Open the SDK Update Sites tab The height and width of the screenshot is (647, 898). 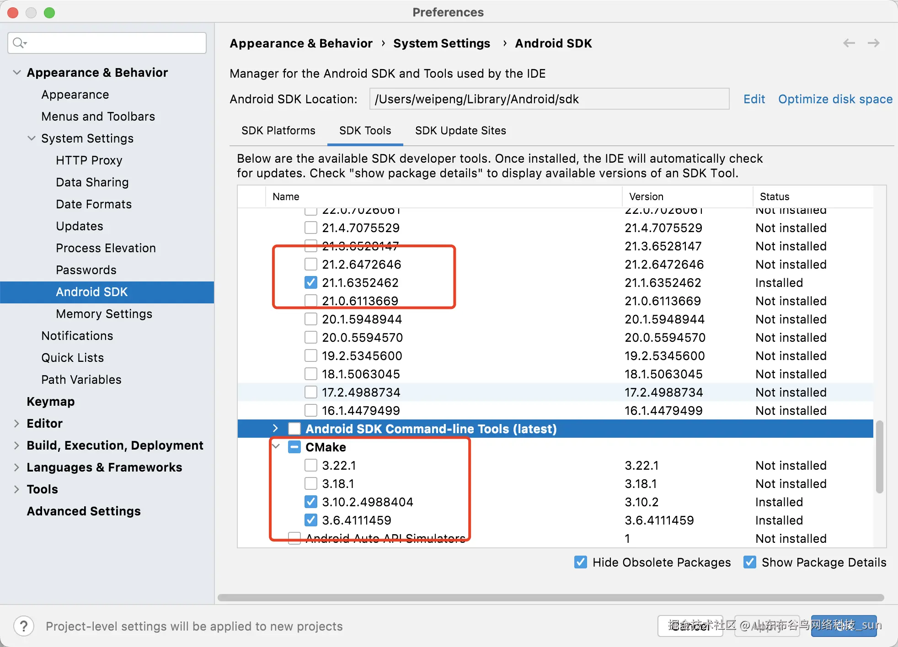click(460, 131)
